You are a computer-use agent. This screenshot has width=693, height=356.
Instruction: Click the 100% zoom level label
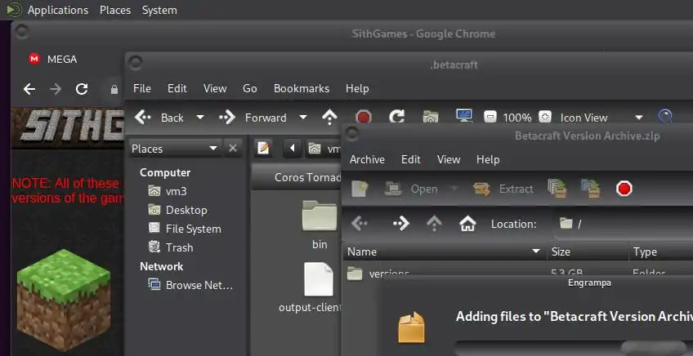[x=517, y=118]
